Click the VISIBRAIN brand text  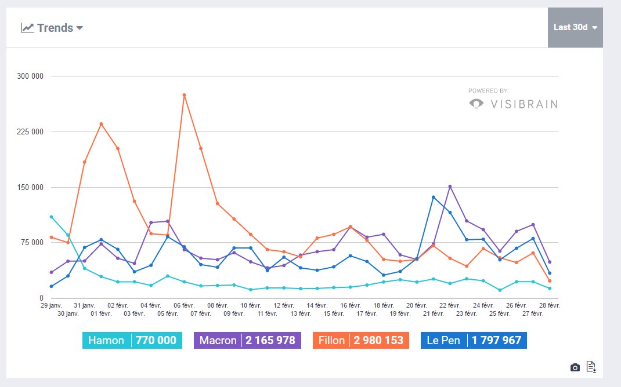tap(524, 104)
